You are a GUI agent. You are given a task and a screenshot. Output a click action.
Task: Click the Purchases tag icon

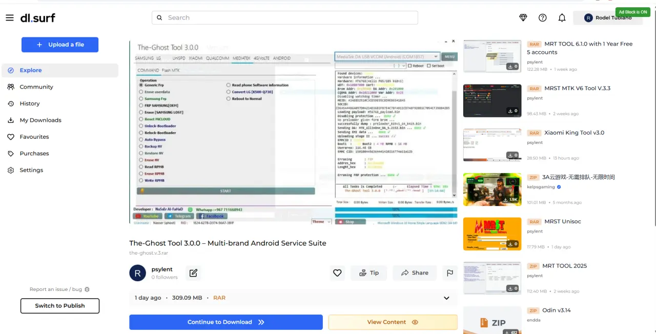coord(11,154)
